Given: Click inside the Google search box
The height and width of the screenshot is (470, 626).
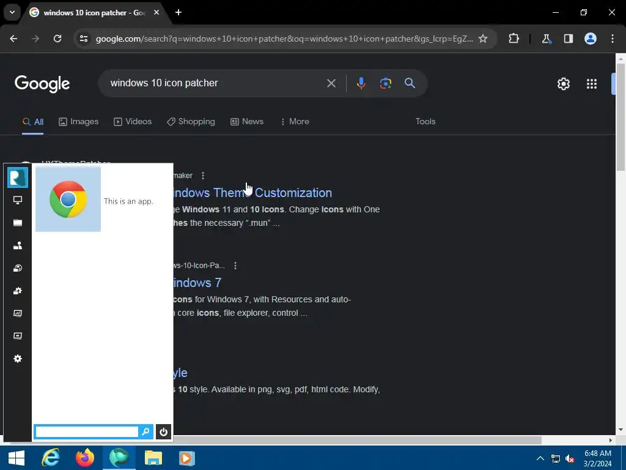Looking at the screenshot, I should (x=216, y=83).
